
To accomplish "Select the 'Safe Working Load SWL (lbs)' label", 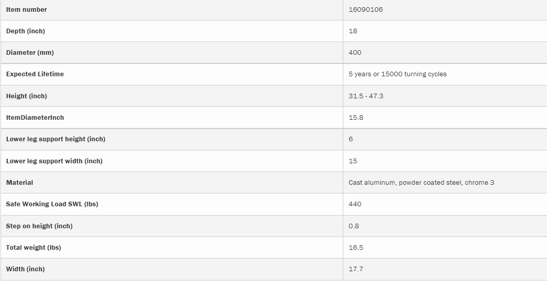I will point(52,204).
